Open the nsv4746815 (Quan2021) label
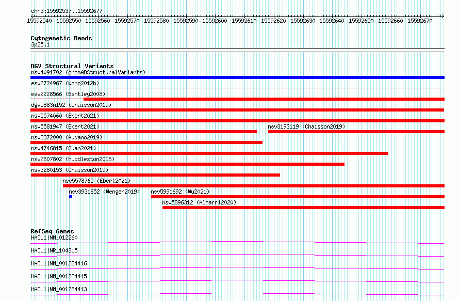 pyautogui.click(x=63, y=148)
